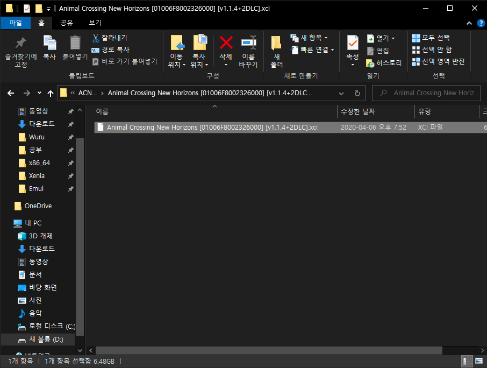
Task: Sort by the Type (유형) column
Action: point(447,111)
